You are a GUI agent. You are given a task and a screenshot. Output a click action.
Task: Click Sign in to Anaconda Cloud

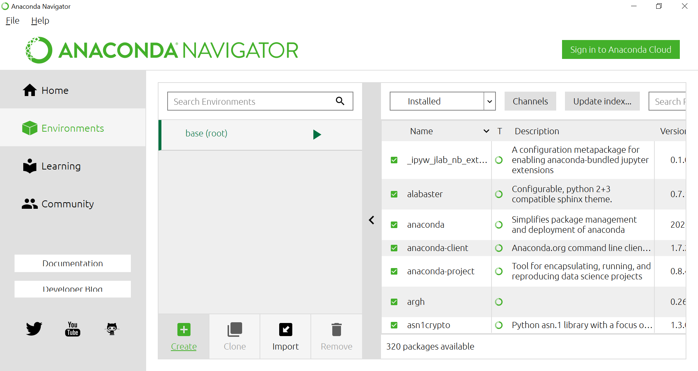[x=620, y=49]
